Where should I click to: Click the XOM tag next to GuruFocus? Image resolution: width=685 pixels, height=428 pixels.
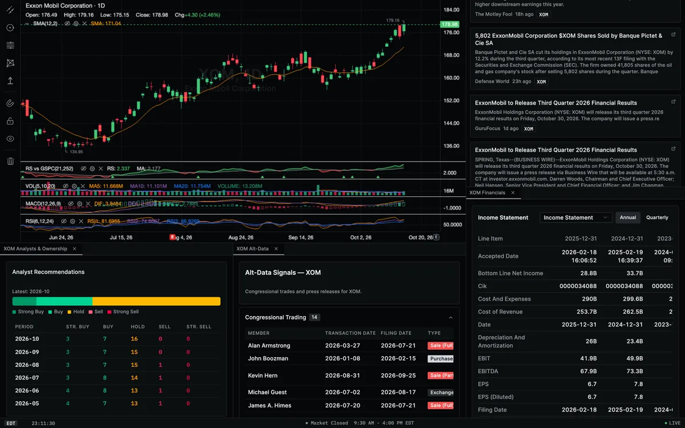click(529, 129)
